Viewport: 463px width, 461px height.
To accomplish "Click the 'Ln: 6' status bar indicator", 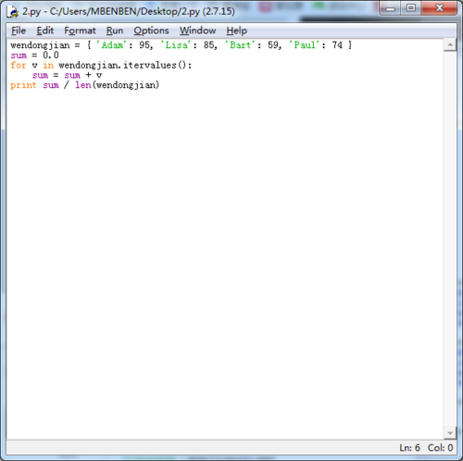I will [409, 447].
